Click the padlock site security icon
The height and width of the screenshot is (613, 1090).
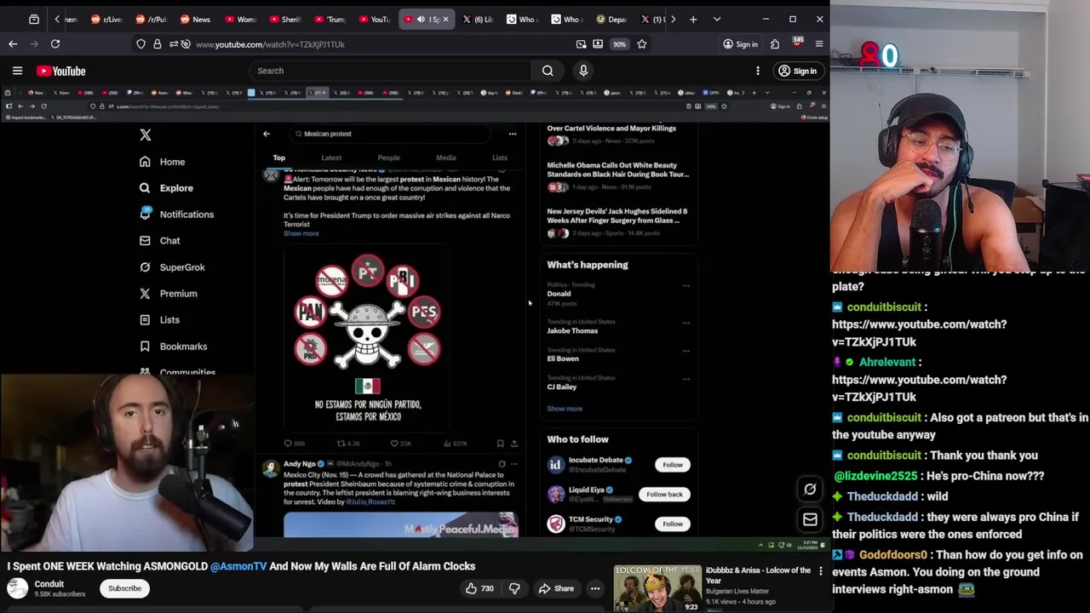(157, 44)
